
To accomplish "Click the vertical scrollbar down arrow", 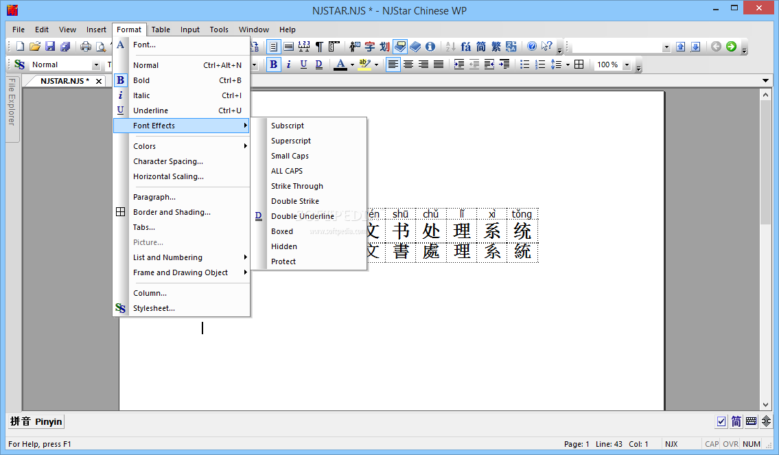I will click(765, 405).
